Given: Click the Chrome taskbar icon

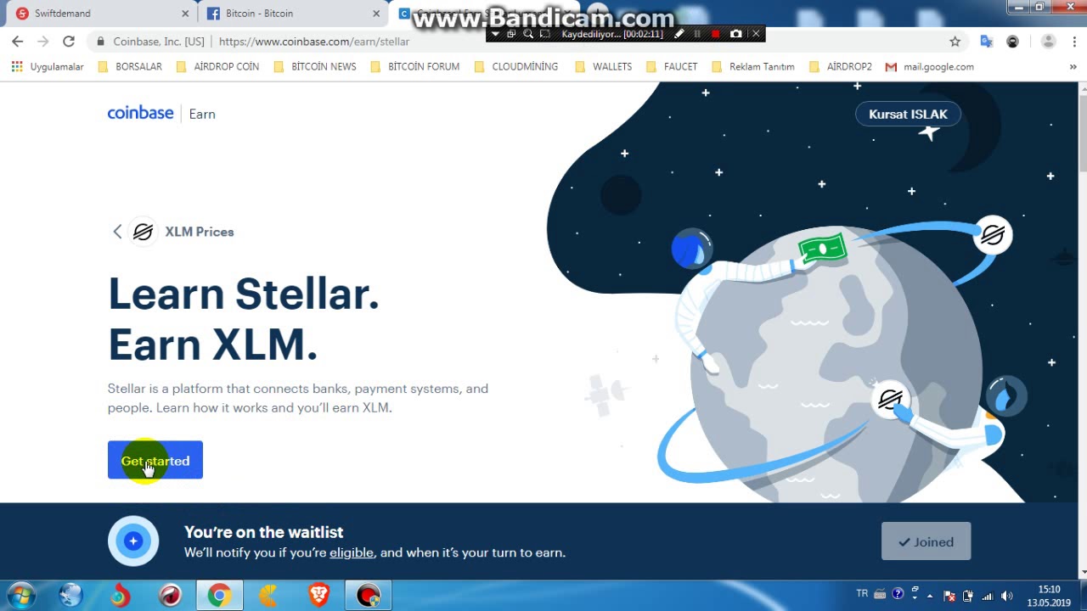Looking at the screenshot, I should 220,596.
